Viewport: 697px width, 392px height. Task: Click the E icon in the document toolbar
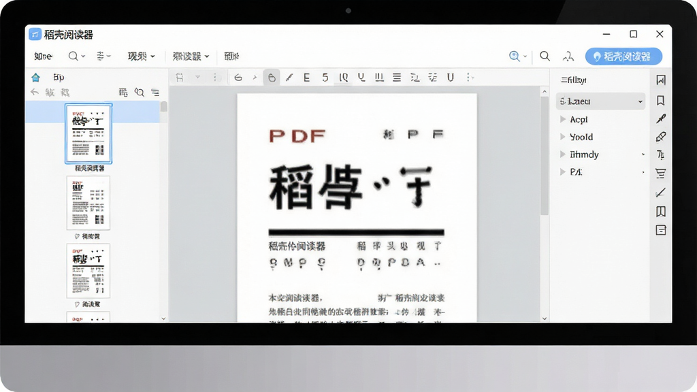307,78
